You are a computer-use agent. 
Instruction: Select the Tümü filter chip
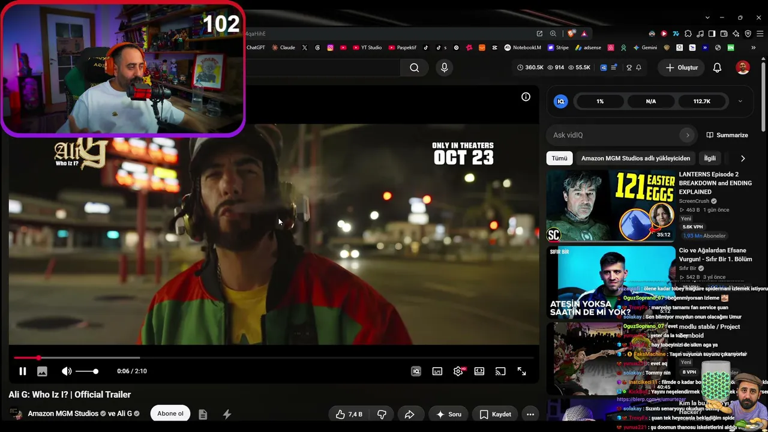coord(559,158)
